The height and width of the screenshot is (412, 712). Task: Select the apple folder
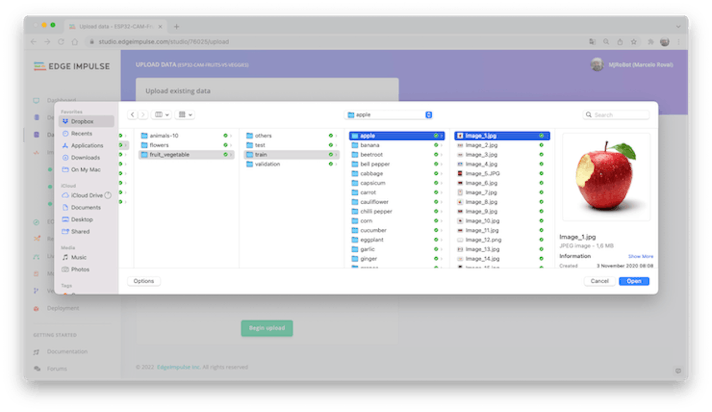click(x=397, y=136)
